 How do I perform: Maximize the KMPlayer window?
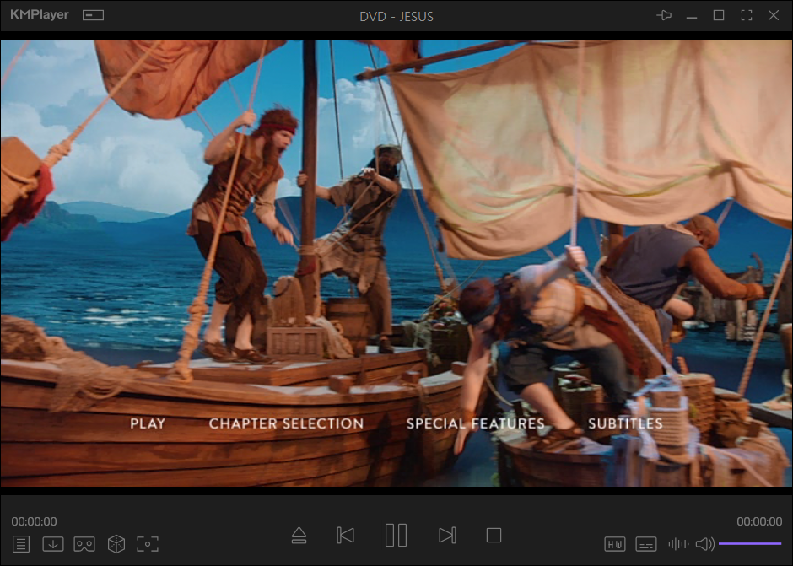pyautogui.click(x=719, y=15)
